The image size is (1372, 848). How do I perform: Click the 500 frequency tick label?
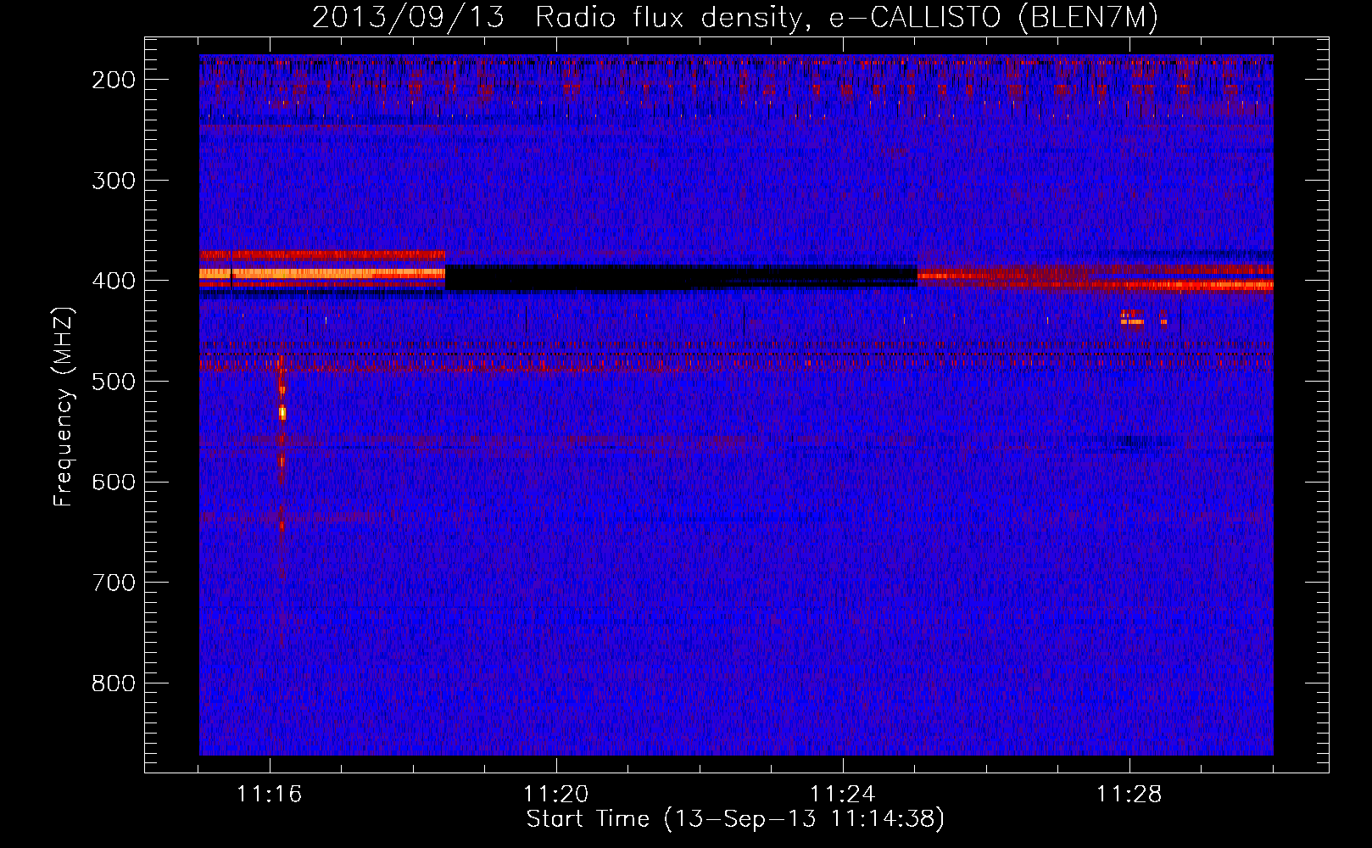[114, 382]
